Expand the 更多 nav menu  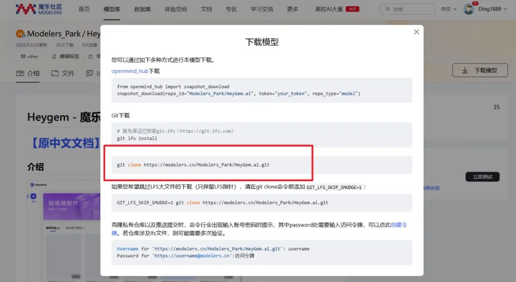[292, 9]
